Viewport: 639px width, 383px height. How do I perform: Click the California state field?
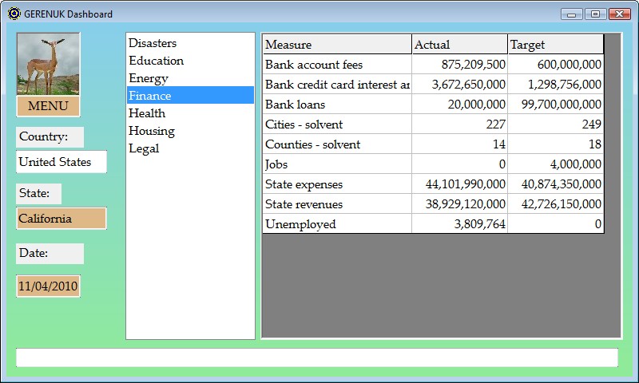point(62,219)
